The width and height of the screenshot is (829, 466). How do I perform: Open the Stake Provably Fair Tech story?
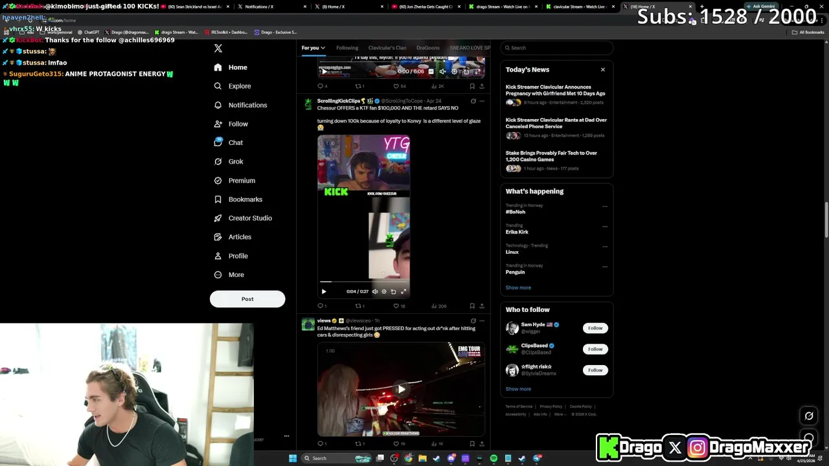point(551,156)
